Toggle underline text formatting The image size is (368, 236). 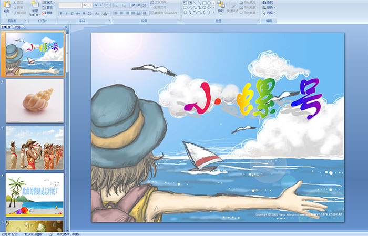[x=71, y=13]
